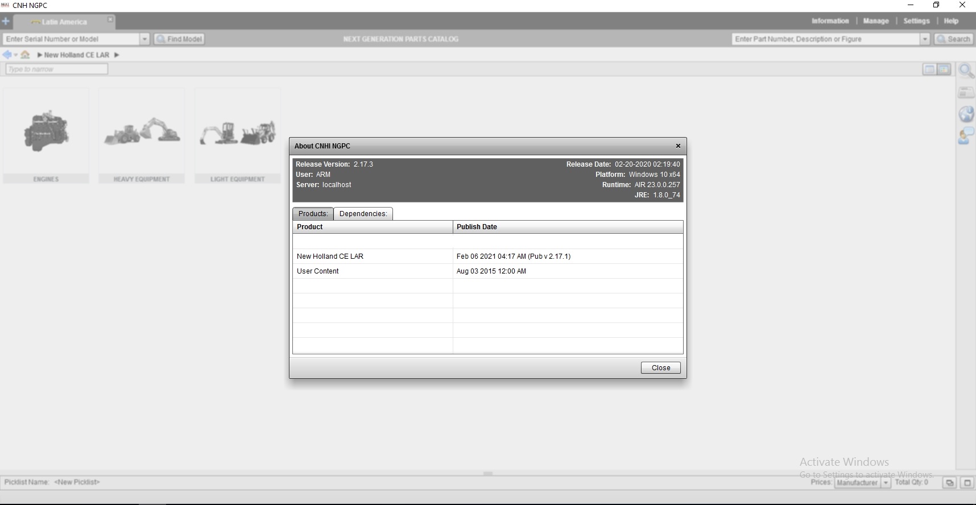Screen dimensions: 976x505
Task: Click the Picklist Name New Picklist label
Action: click(x=52, y=482)
